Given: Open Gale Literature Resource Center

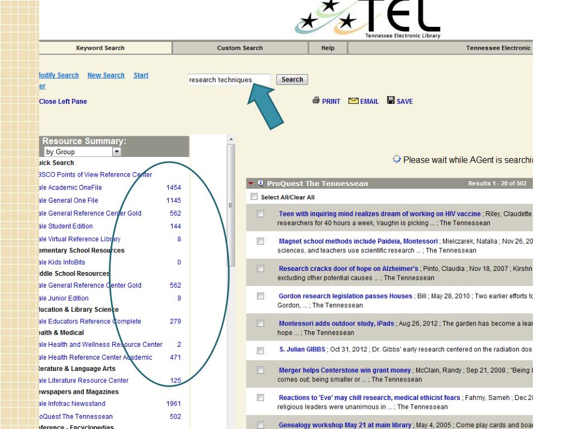Looking at the screenshot, I should click(84, 380).
